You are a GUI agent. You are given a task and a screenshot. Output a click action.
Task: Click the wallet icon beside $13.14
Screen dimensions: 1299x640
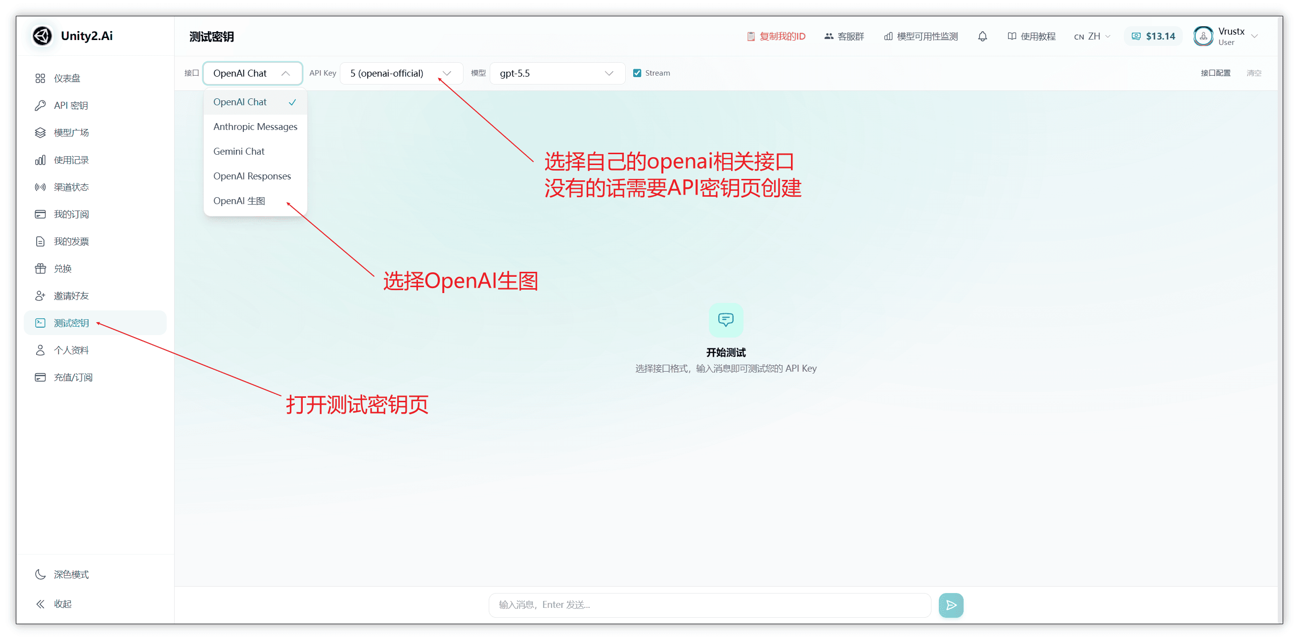pos(1136,36)
